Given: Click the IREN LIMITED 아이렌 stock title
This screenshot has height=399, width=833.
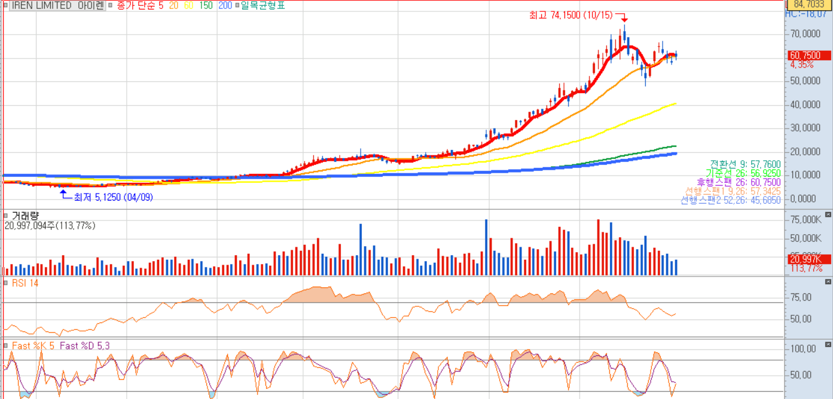Looking at the screenshot, I should (57, 5).
